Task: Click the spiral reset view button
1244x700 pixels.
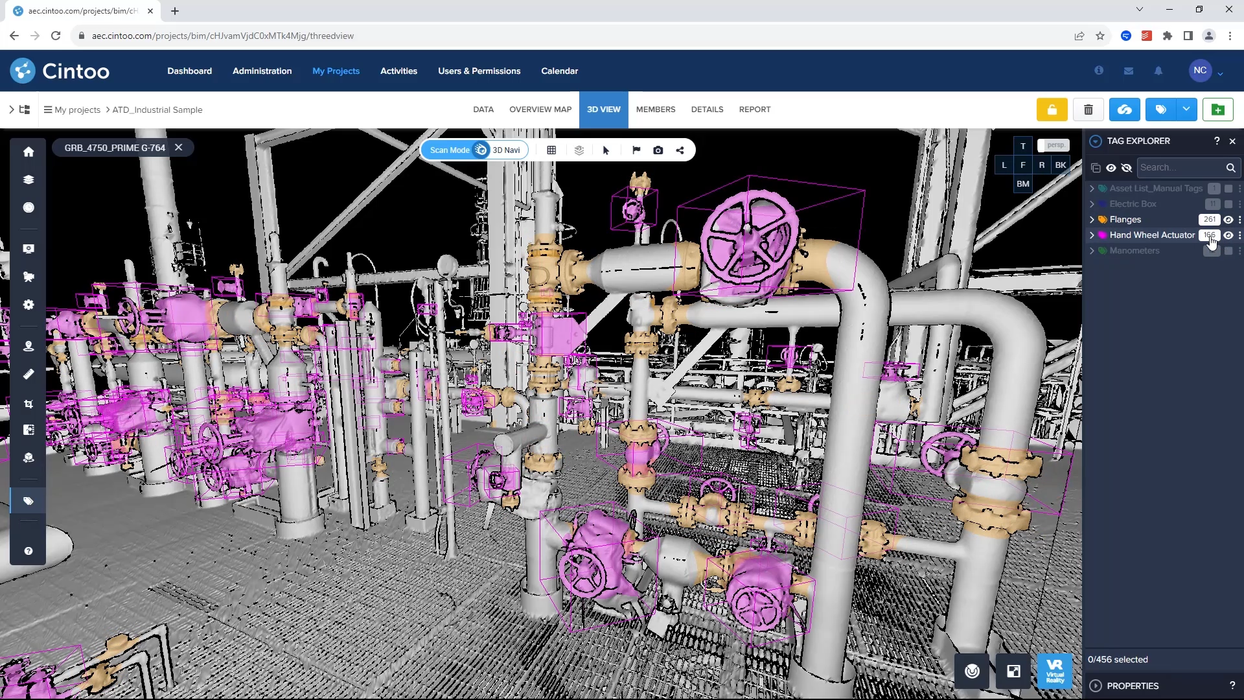Action: click(x=972, y=671)
